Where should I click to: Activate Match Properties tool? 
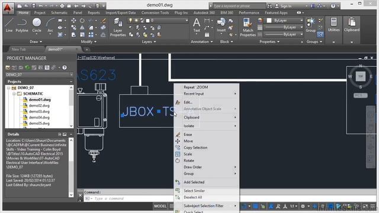pos(248,27)
